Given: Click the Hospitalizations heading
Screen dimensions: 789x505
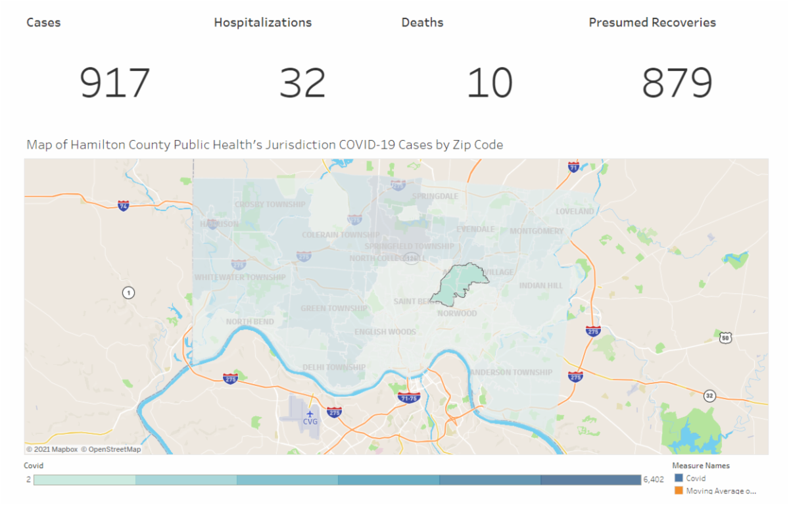Looking at the screenshot, I should coord(263,22).
